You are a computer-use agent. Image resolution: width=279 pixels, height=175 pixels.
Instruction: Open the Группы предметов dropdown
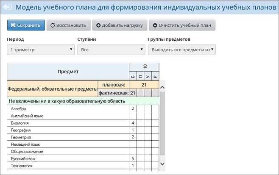coord(182,50)
